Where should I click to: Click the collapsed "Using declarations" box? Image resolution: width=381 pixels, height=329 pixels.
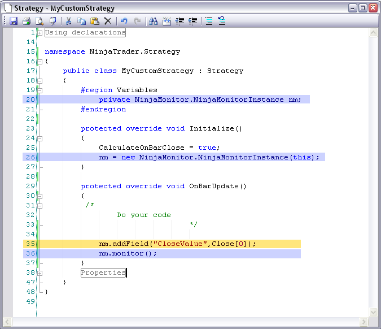[85, 33]
